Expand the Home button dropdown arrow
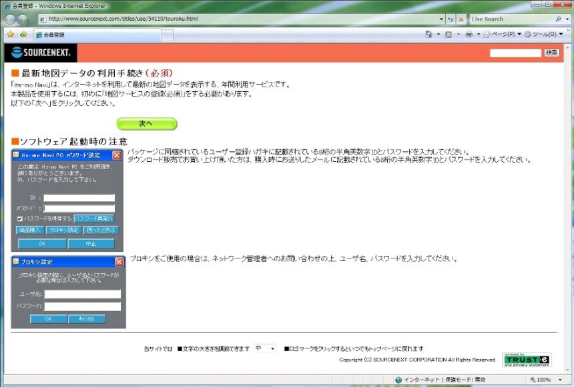The width and height of the screenshot is (574, 387). (x=439, y=35)
